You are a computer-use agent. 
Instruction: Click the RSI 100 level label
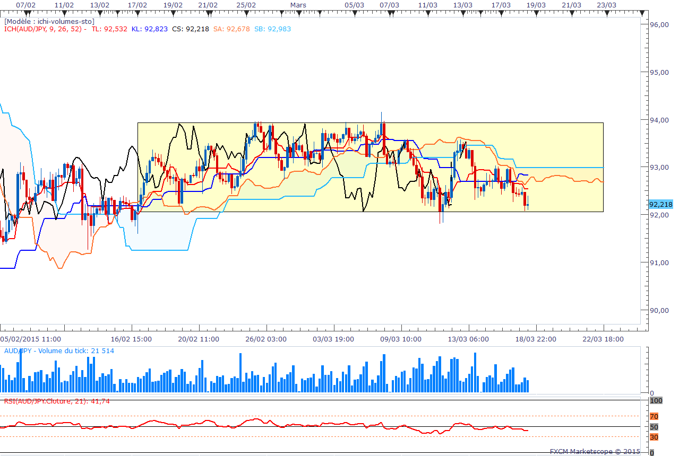point(656,400)
